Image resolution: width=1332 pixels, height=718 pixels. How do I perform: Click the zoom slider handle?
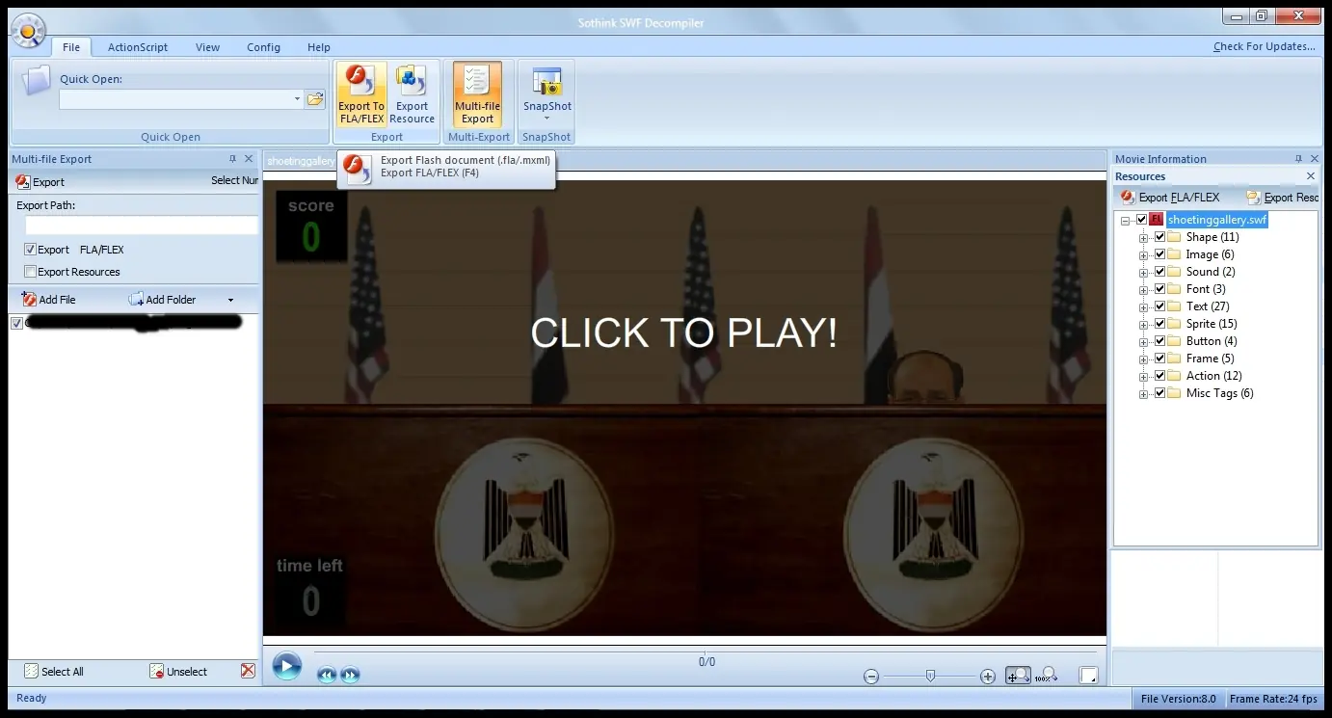coord(930,677)
